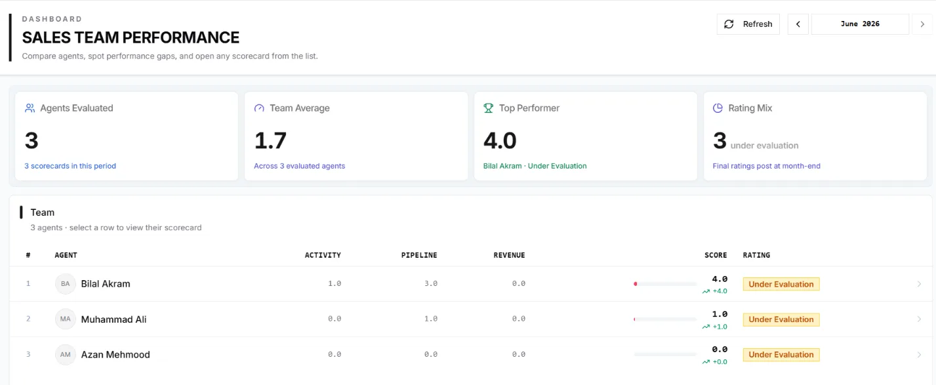Screen dimensions: 936x385
Task: Click 'Across 3 evaluated agents' text
Action: pos(300,166)
